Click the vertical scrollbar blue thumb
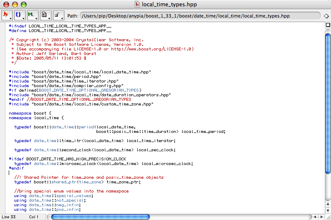 coord(328,104)
